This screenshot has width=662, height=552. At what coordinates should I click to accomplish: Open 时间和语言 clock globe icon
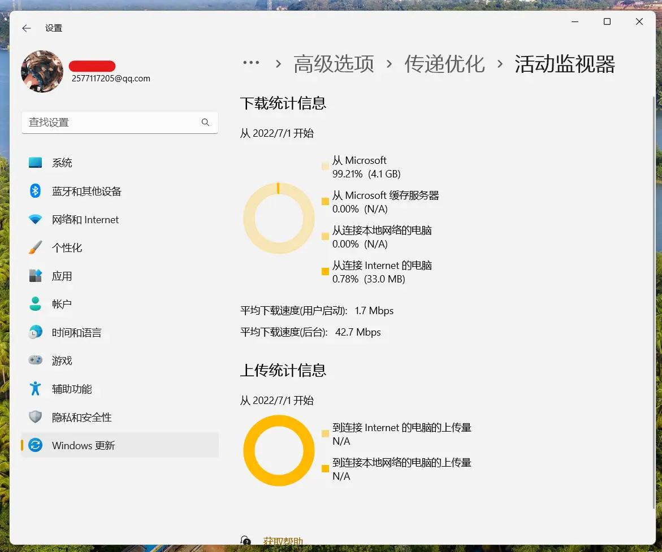point(35,332)
